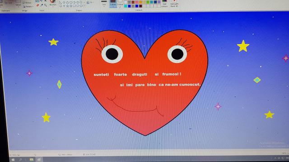Choose the hexagon shape

coord(71,3)
